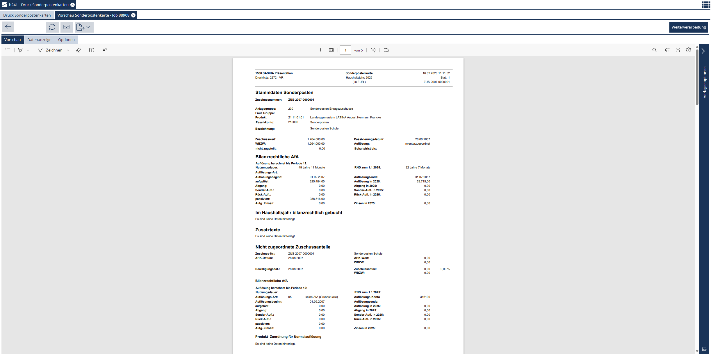
Task: Click the read aloud icon
Action: coord(105,50)
